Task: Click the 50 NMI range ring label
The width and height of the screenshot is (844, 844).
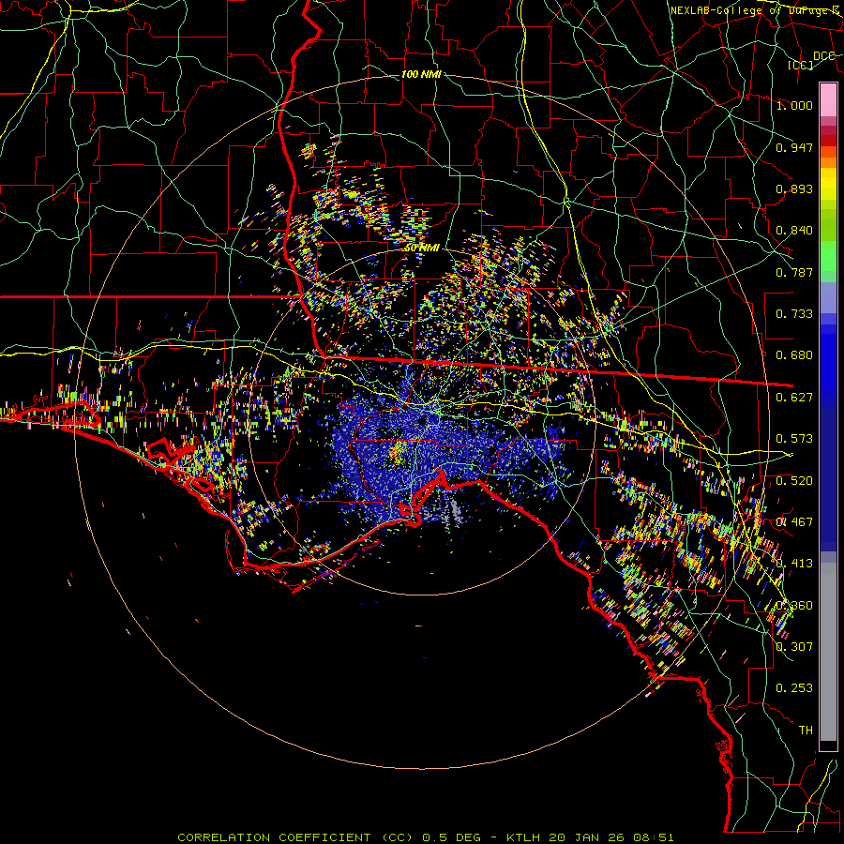Action: click(422, 248)
